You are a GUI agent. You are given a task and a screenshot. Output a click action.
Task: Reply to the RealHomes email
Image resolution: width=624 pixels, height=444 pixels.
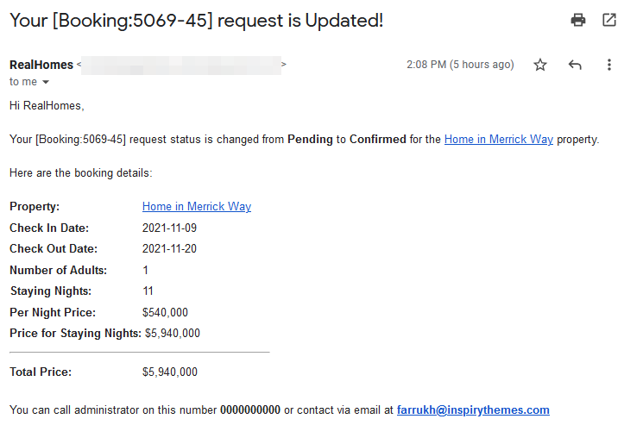pyautogui.click(x=575, y=65)
